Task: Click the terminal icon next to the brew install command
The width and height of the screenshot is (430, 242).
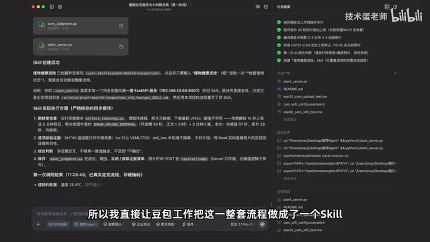Action: point(279,155)
